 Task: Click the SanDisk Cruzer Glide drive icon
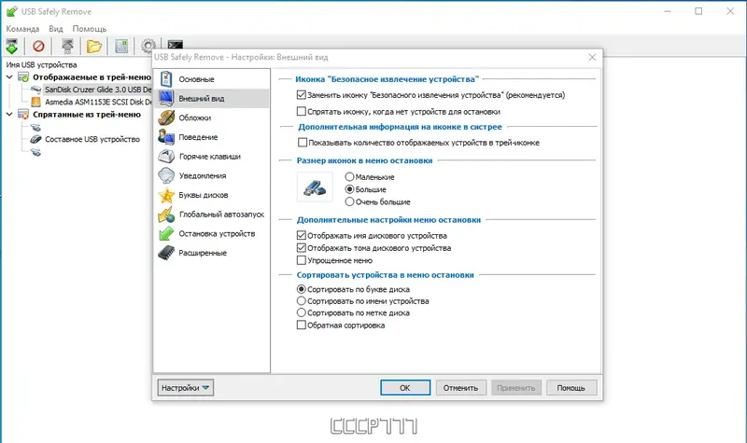(x=35, y=90)
